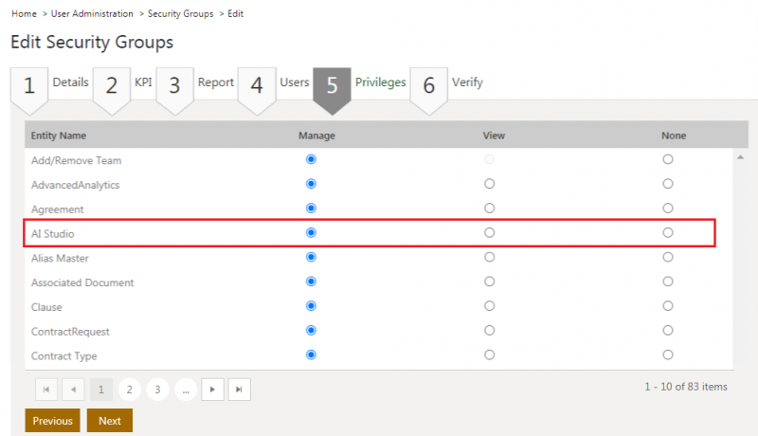The width and height of the screenshot is (758, 436).
Task: Open step 2 KPI wizard marker
Action: click(112, 86)
